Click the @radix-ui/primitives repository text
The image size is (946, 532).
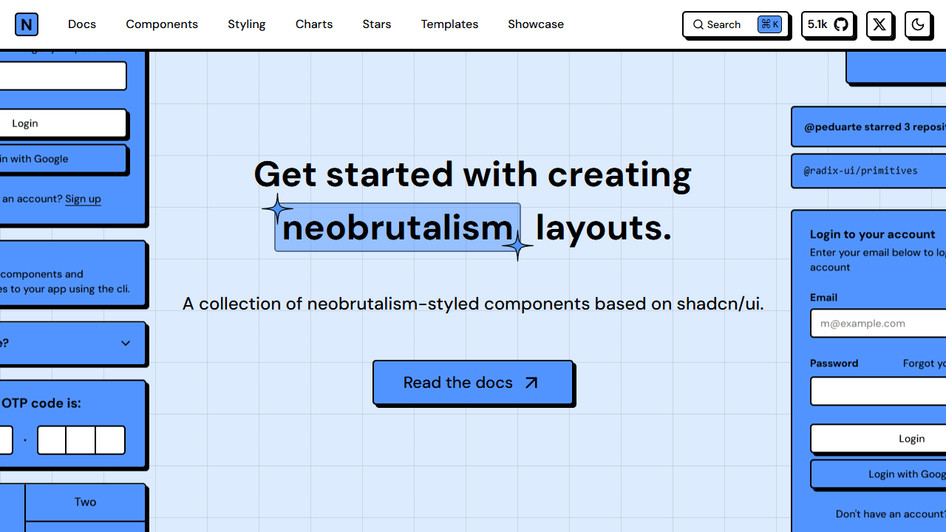click(x=860, y=171)
